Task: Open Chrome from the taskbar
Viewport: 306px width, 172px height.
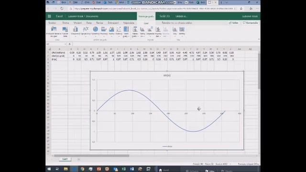Action: point(82,169)
